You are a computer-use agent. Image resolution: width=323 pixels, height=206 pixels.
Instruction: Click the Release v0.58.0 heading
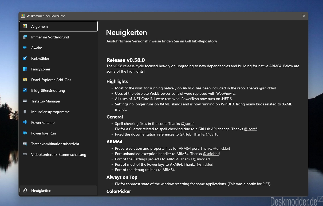(x=126, y=60)
